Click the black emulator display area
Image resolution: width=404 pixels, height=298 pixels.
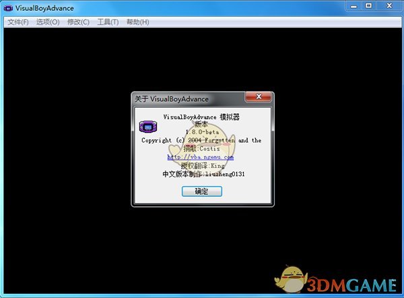67,169
